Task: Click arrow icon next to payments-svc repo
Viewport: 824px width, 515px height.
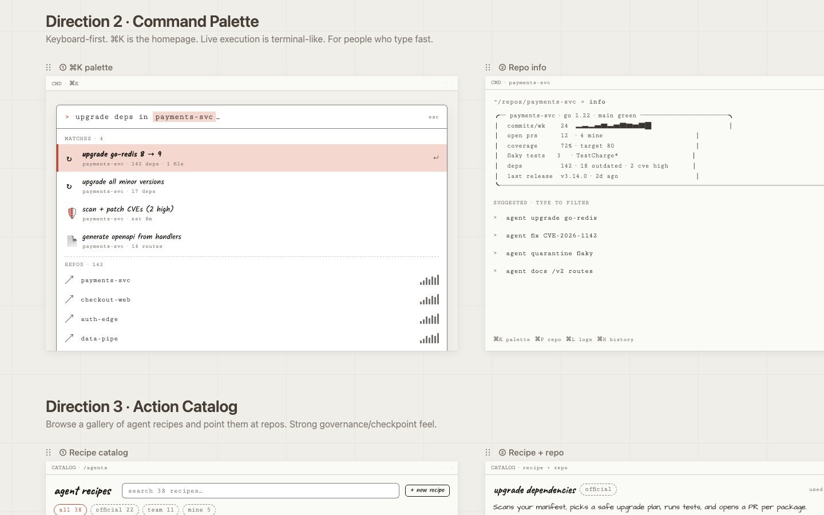Action: click(x=69, y=280)
